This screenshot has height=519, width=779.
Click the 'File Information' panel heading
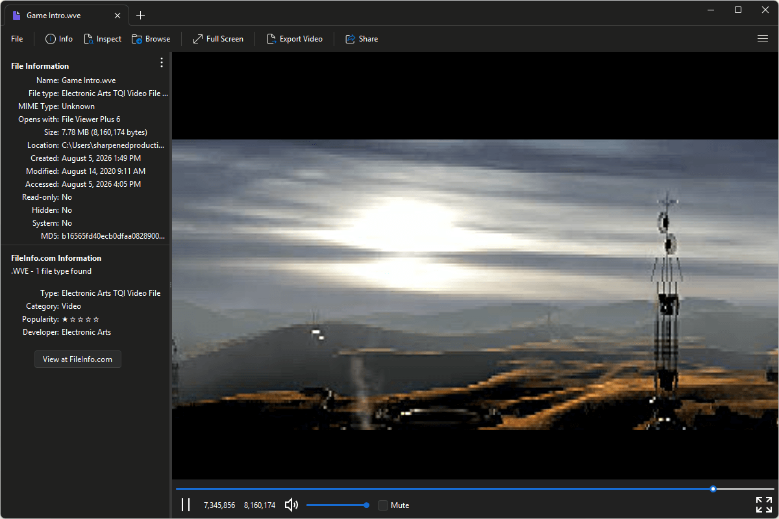[40, 66]
